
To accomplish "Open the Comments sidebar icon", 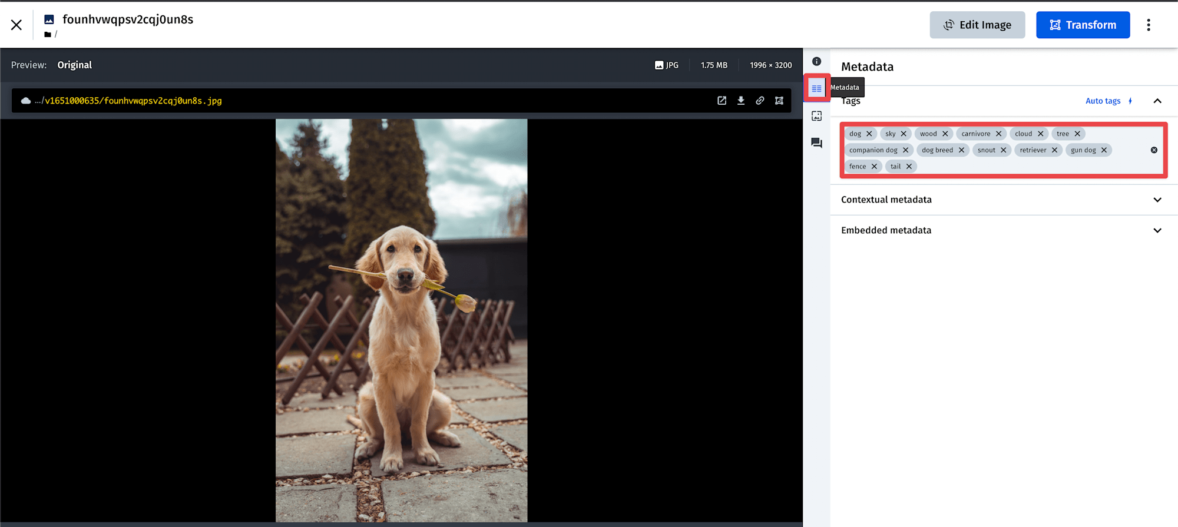I will pos(816,143).
